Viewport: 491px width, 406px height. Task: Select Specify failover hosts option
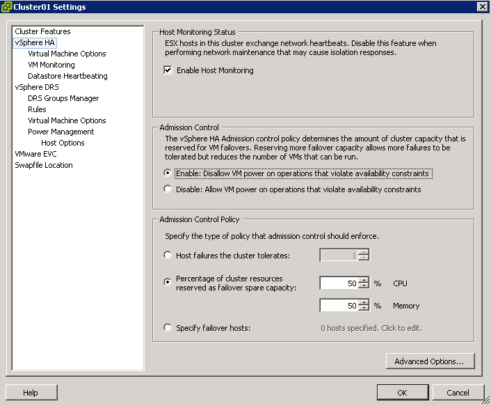[x=168, y=328]
